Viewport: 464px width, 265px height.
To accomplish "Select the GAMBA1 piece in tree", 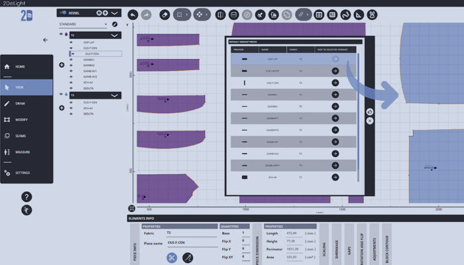I will [89, 60].
